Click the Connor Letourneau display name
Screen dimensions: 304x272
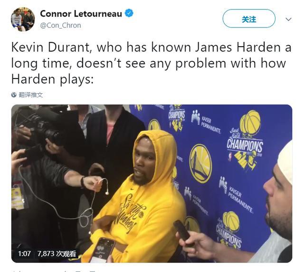pyautogui.click(x=81, y=14)
